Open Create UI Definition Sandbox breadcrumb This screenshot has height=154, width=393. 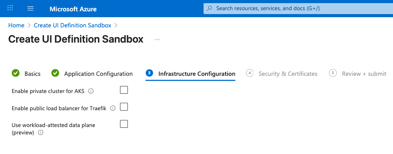[x=73, y=25]
